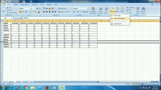Click the Name Box showing A9
161x90 pixels.
tap(6, 18)
